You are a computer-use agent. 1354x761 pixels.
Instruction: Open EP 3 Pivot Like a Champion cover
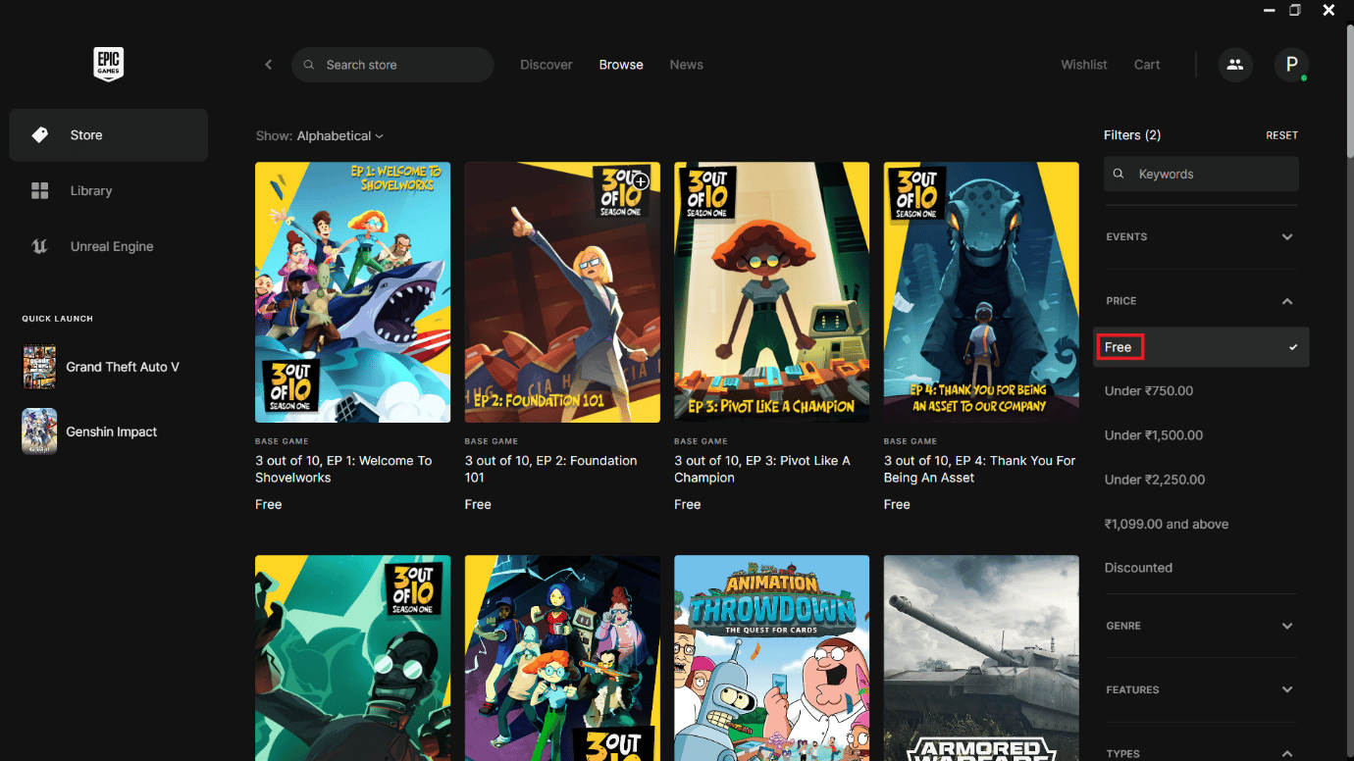772,292
